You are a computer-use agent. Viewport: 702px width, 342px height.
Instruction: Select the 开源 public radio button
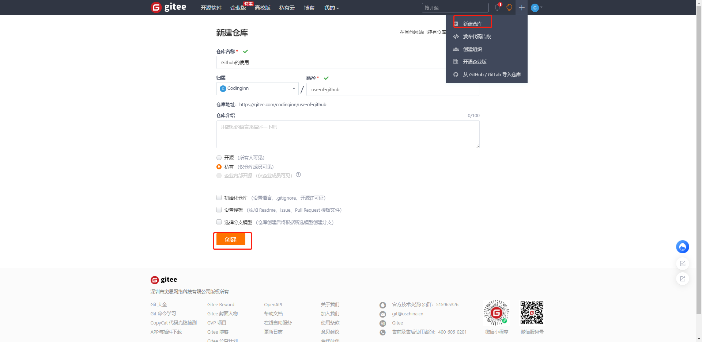[219, 158]
